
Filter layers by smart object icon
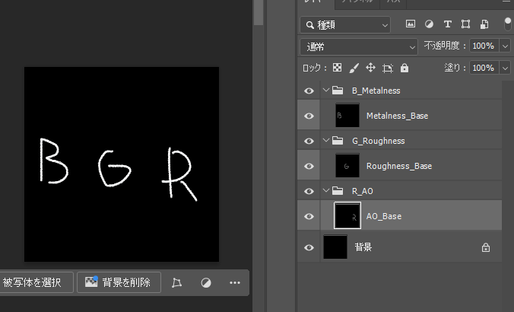click(x=484, y=24)
